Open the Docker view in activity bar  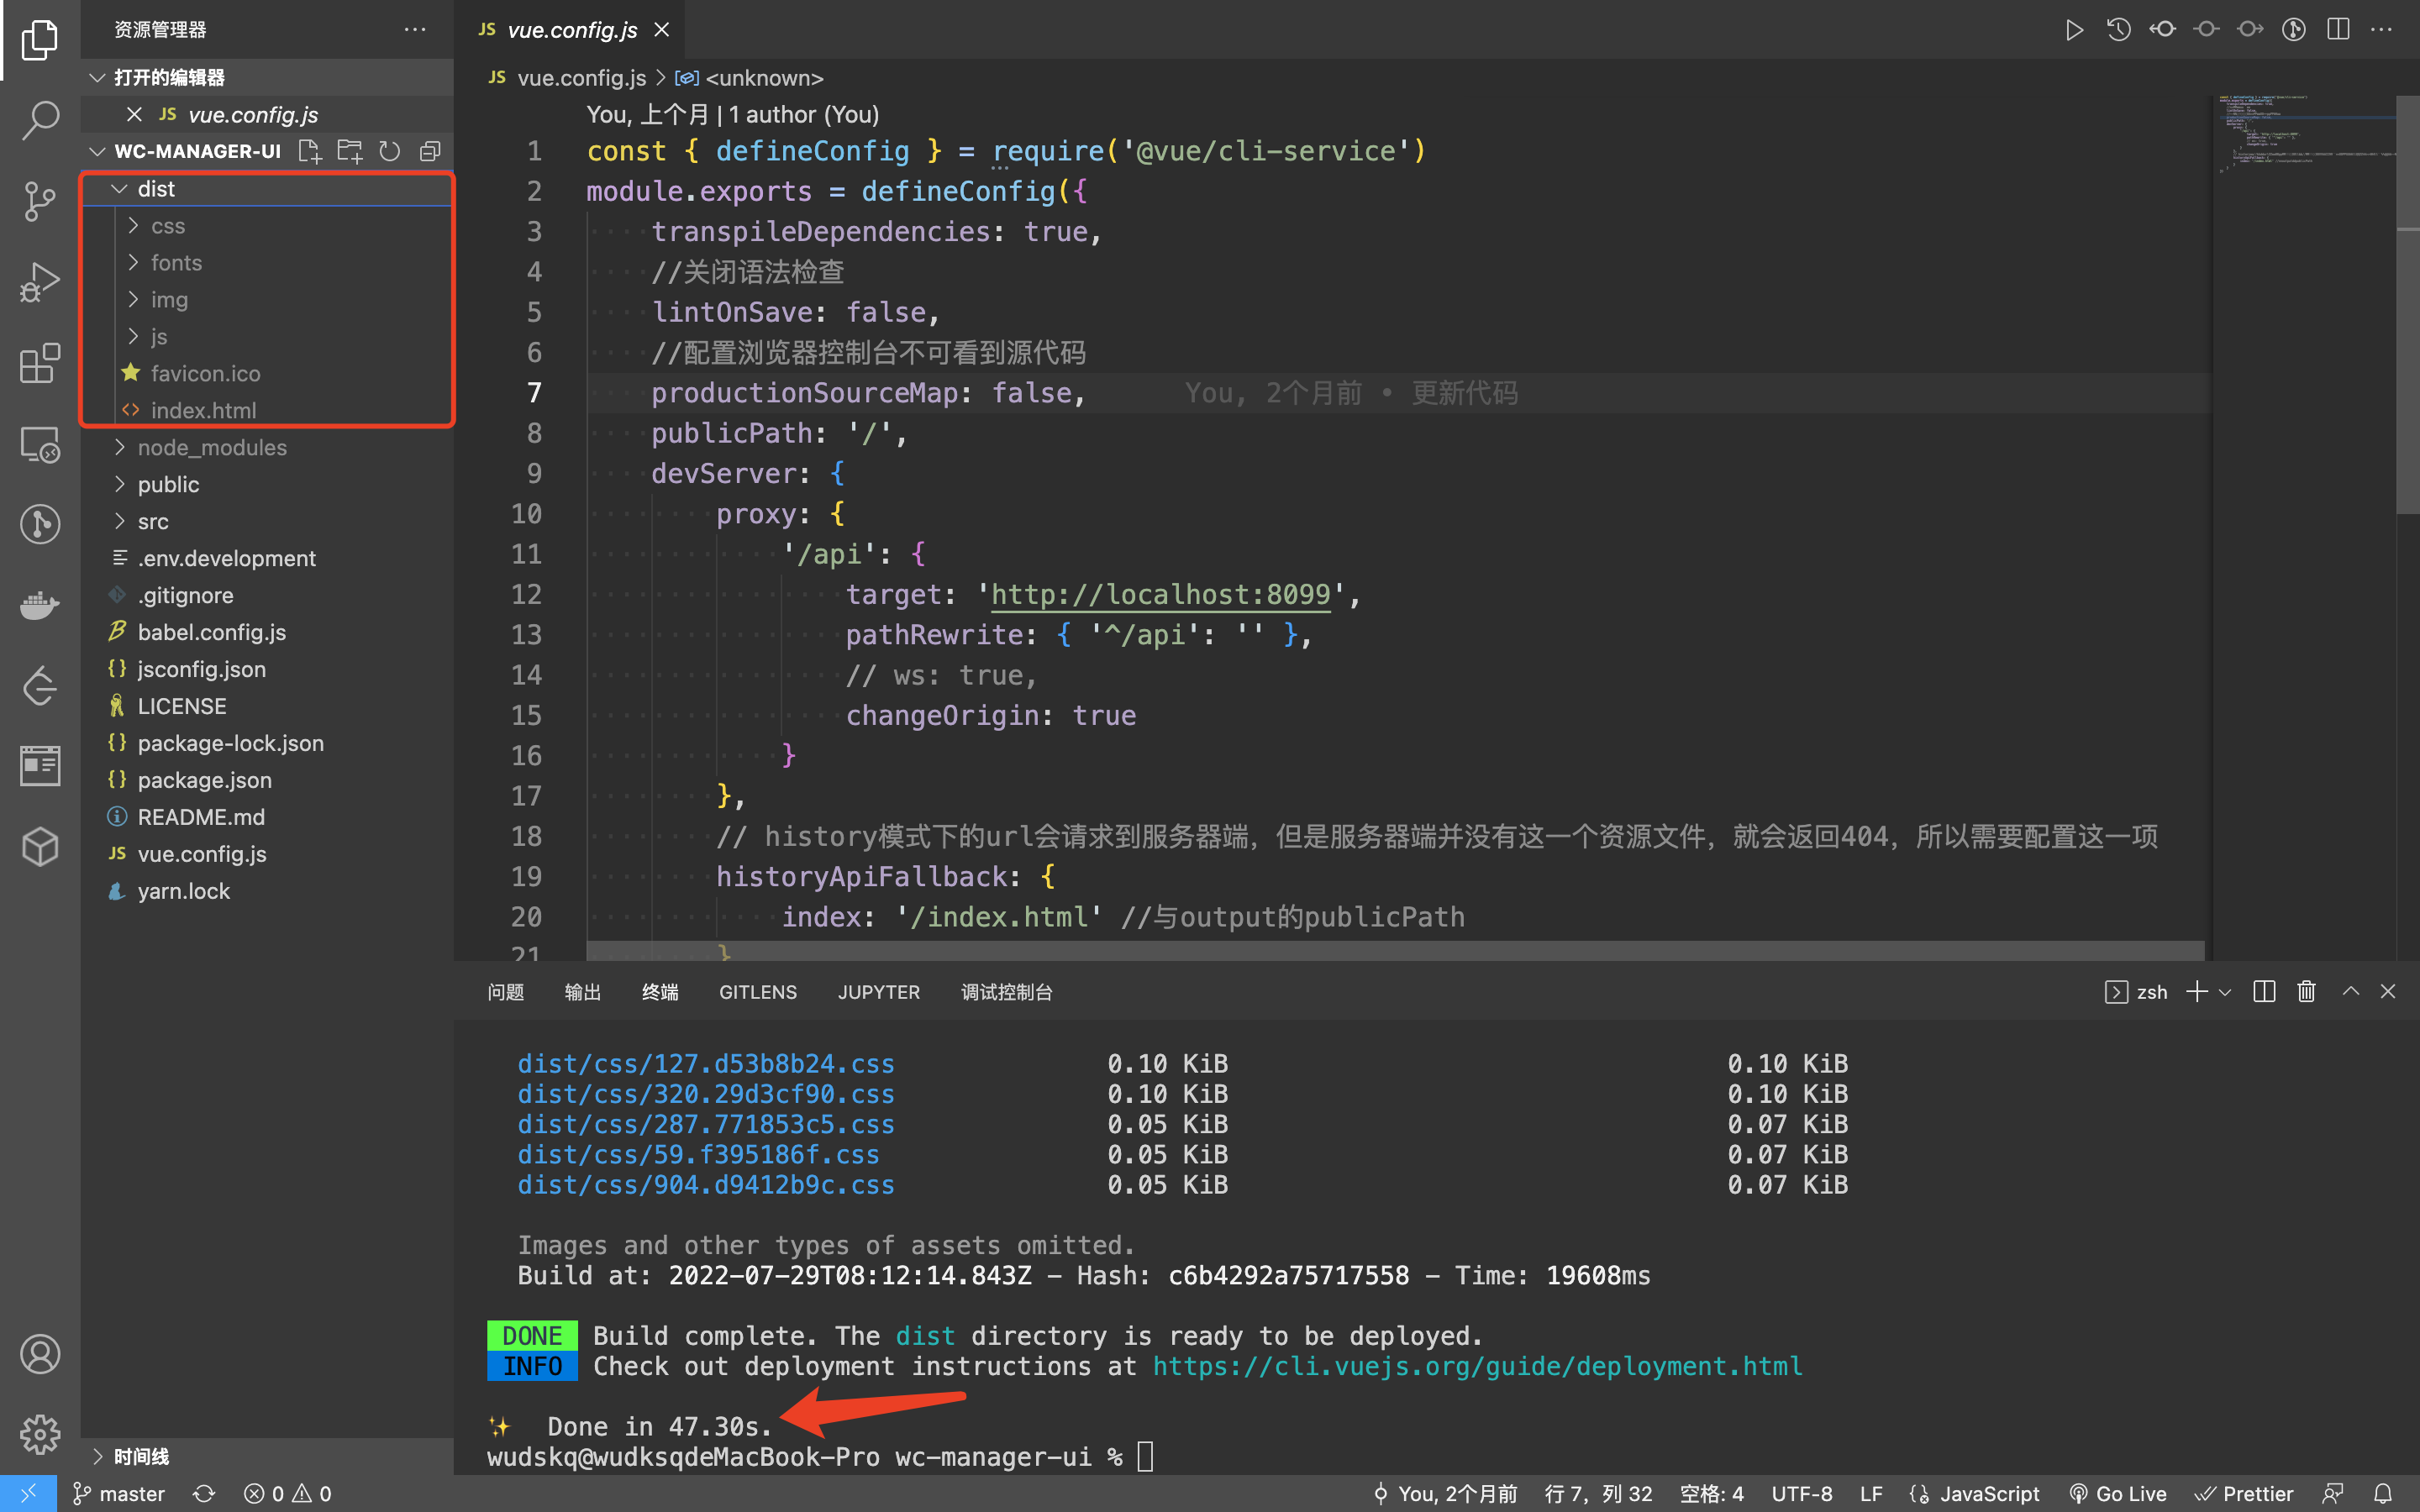40,605
